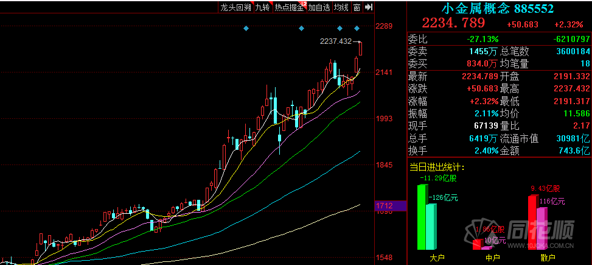
Task: Add stock via 加自选 button
Action: click(x=319, y=7)
